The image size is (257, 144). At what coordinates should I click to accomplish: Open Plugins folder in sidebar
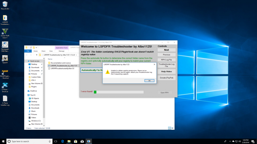(34, 87)
